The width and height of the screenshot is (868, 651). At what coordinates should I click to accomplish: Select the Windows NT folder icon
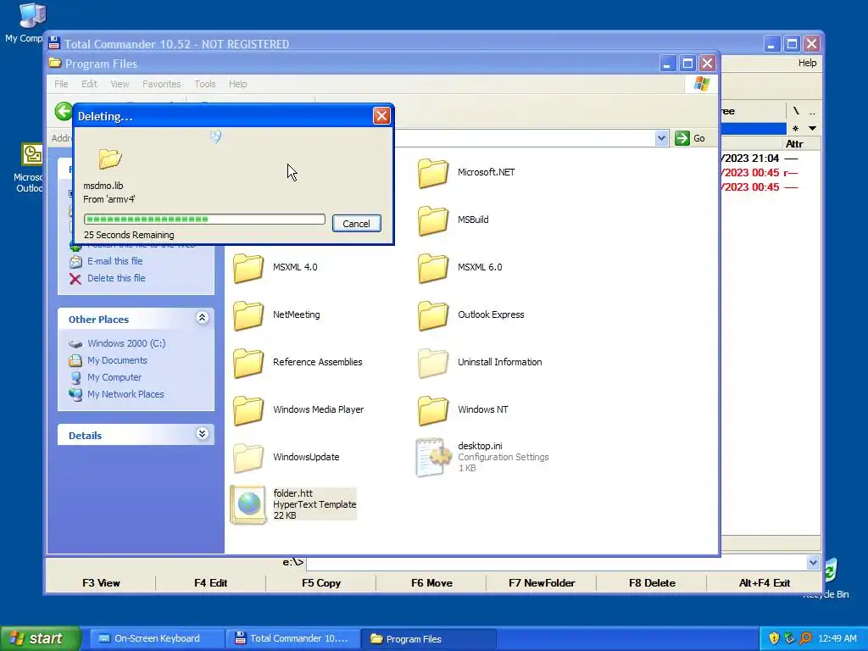pos(433,411)
